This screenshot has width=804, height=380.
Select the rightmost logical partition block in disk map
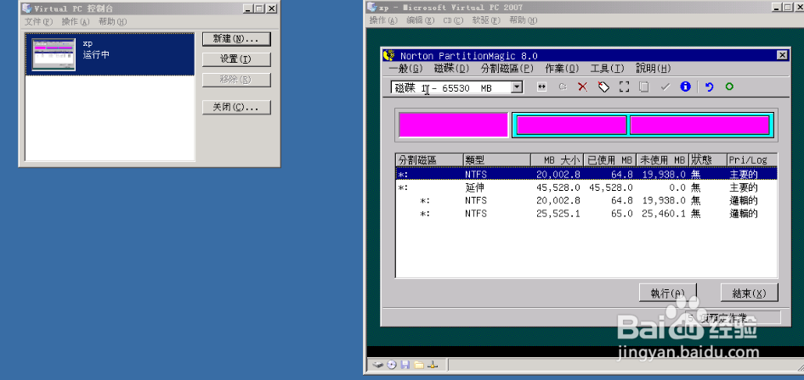(699, 126)
